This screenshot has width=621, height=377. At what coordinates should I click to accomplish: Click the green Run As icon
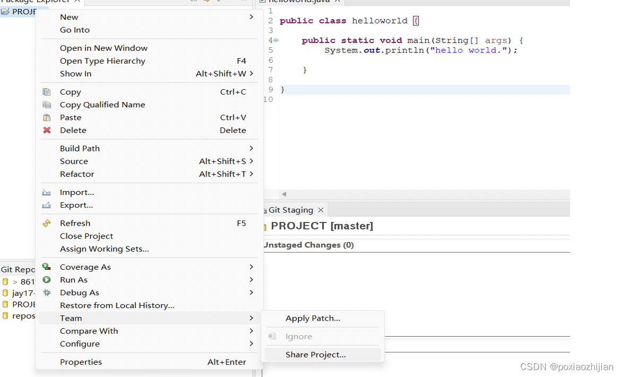pos(47,280)
